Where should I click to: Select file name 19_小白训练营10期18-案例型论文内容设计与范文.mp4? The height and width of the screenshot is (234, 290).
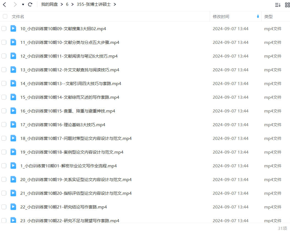click(72, 152)
